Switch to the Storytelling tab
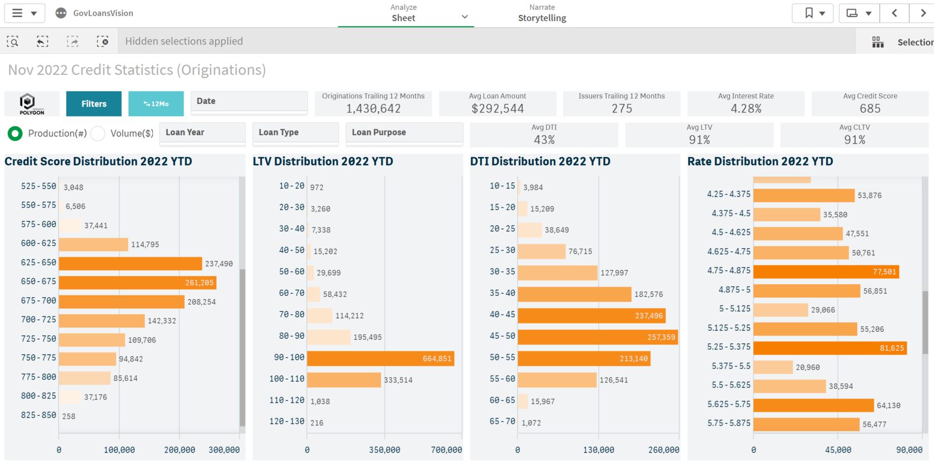Viewport: 934px width, 463px height. pyautogui.click(x=542, y=13)
